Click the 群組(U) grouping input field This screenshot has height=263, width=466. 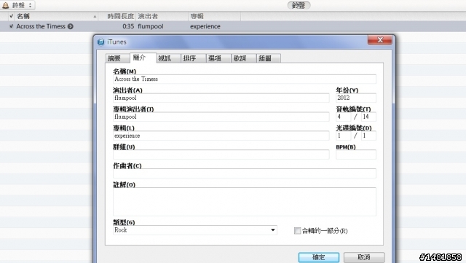pos(221,154)
